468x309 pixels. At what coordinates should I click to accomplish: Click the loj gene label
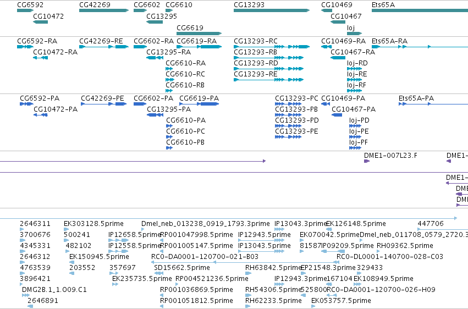pos(351,27)
